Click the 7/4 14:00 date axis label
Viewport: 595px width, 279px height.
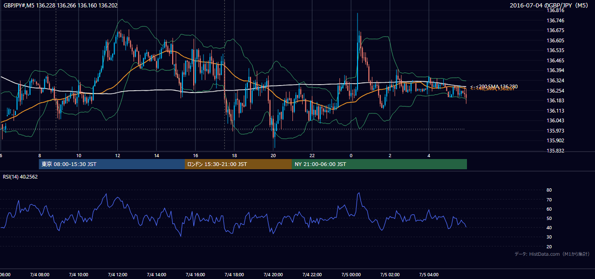[156, 274]
